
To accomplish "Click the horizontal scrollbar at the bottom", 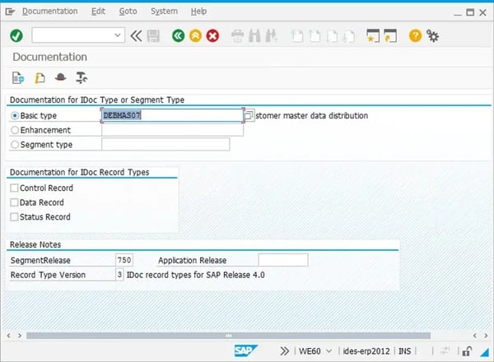I will (x=247, y=336).
